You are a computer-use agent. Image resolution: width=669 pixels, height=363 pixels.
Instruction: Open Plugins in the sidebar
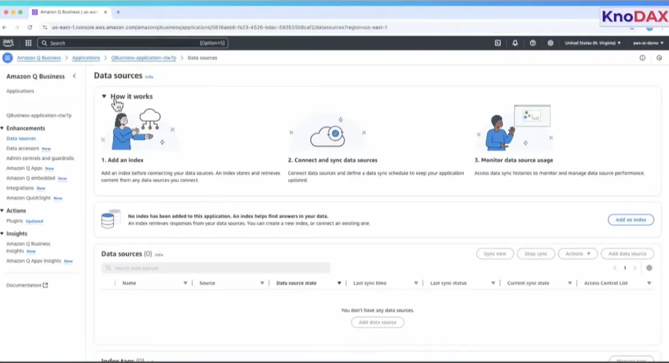(x=14, y=221)
